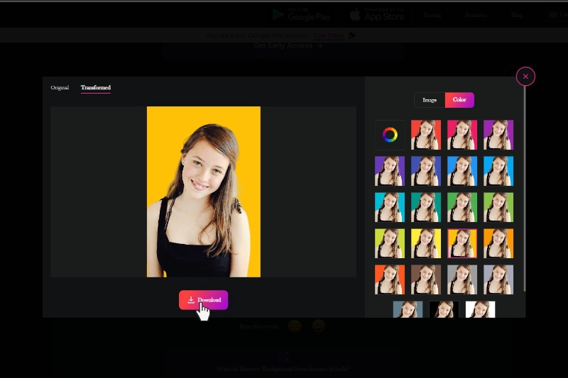Rate result with the sad face
568x378 pixels.
click(x=295, y=326)
